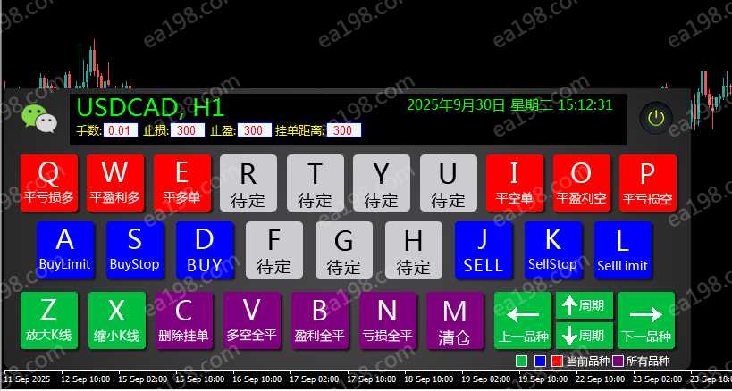This screenshot has width=732, height=391.
Task: Click the stop loss (止损) input field
Action: [188, 130]
